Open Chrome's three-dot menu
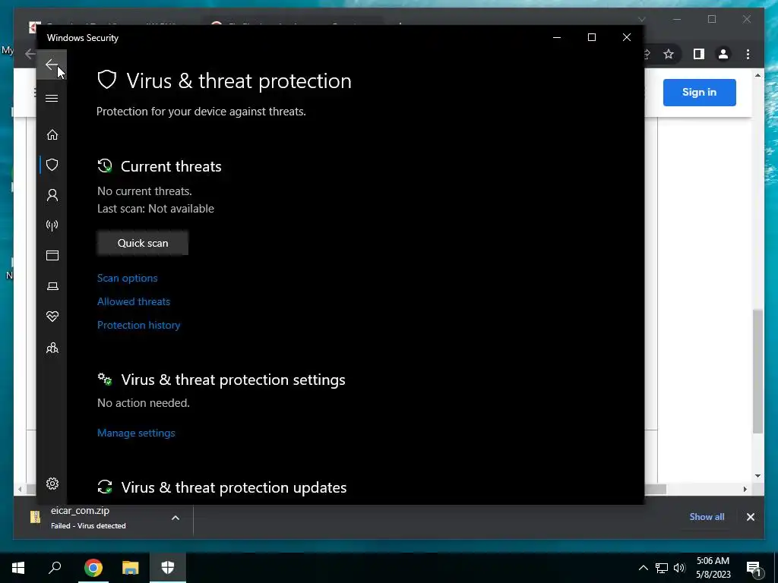The height and width of the screenshot is (583, 778). pyautogui.click(x=748, y=54)
